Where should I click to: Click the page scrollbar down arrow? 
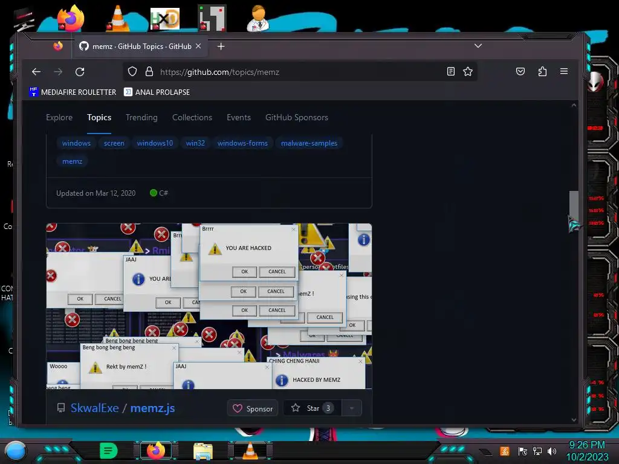574,420
